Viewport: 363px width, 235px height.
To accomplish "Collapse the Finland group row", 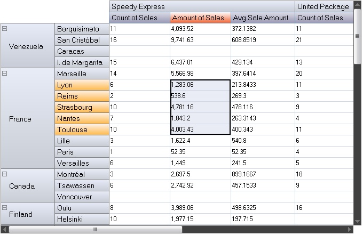I will coord(5,208).
